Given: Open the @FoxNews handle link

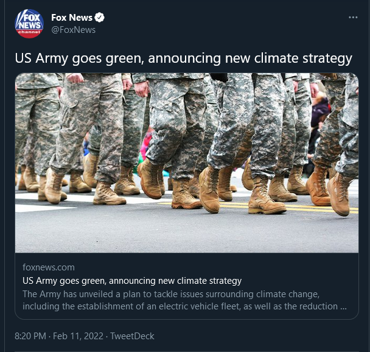Looking at the screenshot, I should click(x=74, y=30).
